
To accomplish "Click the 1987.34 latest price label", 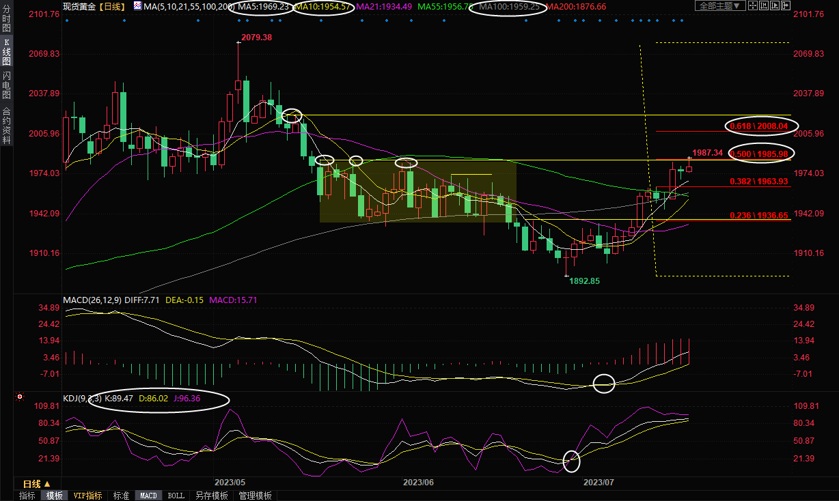I will click(x=707, y=153).
